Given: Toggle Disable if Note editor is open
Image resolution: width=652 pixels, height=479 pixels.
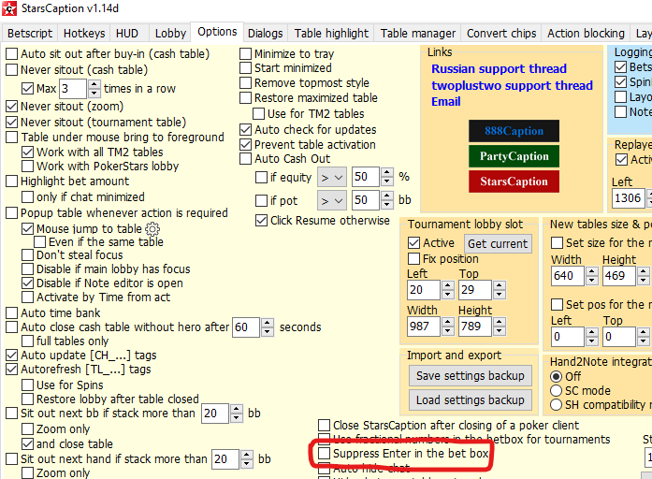Looking at the screenshot, I should click(27, 283).
